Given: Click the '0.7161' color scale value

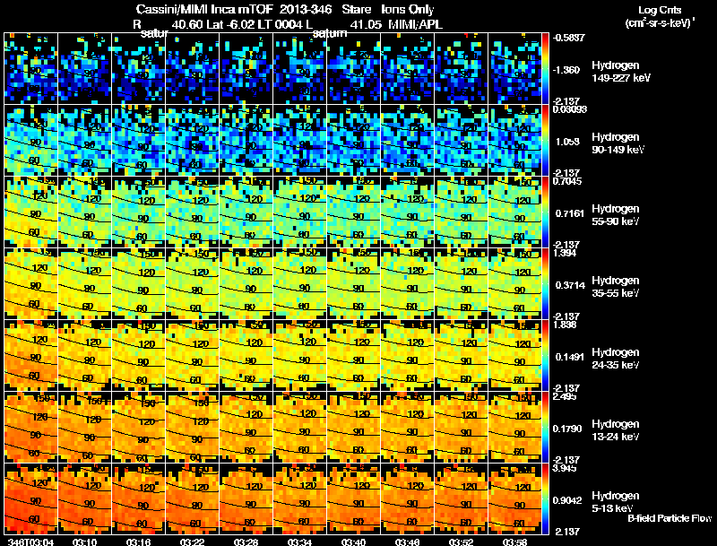Looking at the screenshot, I should (569, 213).
